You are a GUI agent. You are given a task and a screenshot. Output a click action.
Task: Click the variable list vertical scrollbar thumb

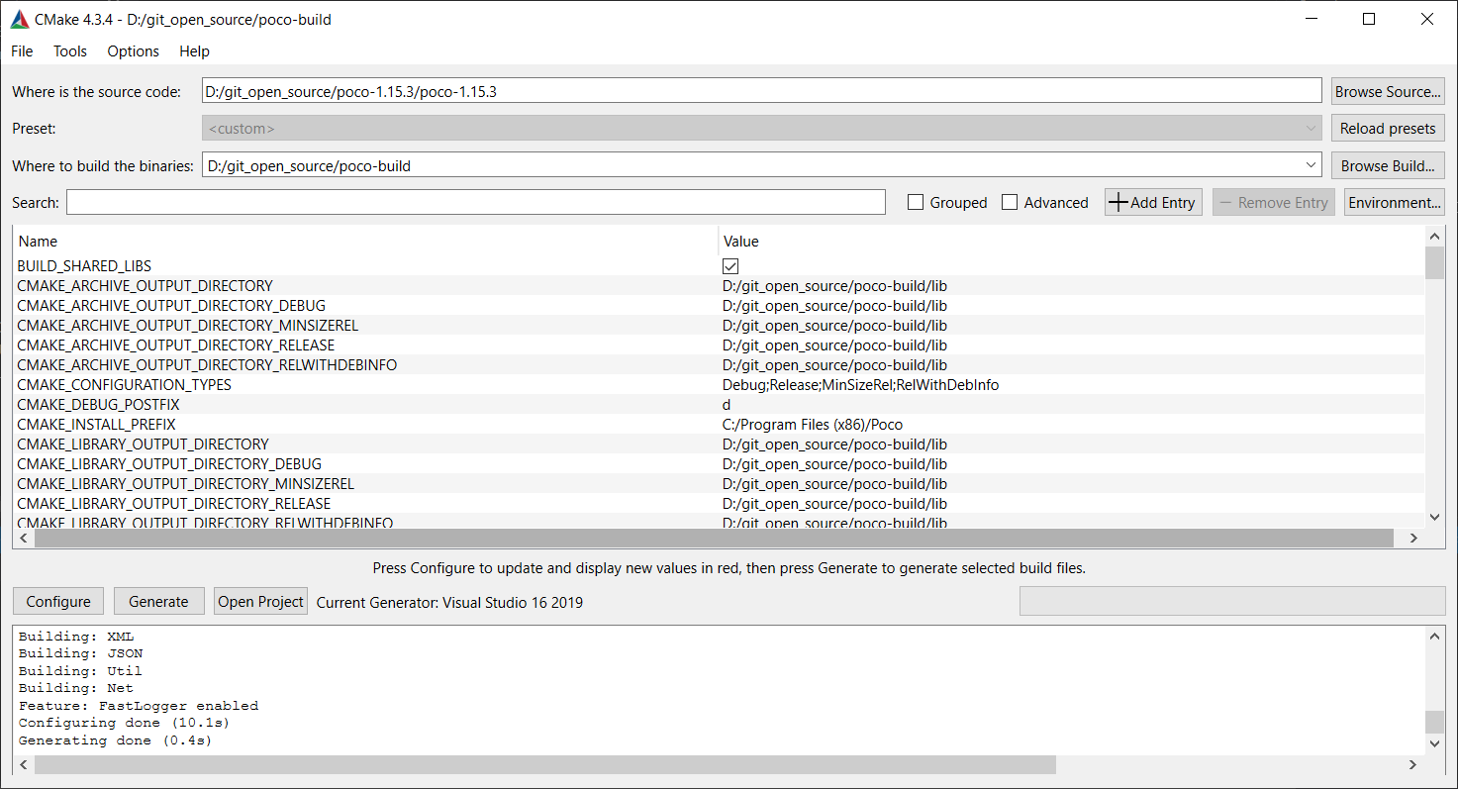[x=1434, y=263]
